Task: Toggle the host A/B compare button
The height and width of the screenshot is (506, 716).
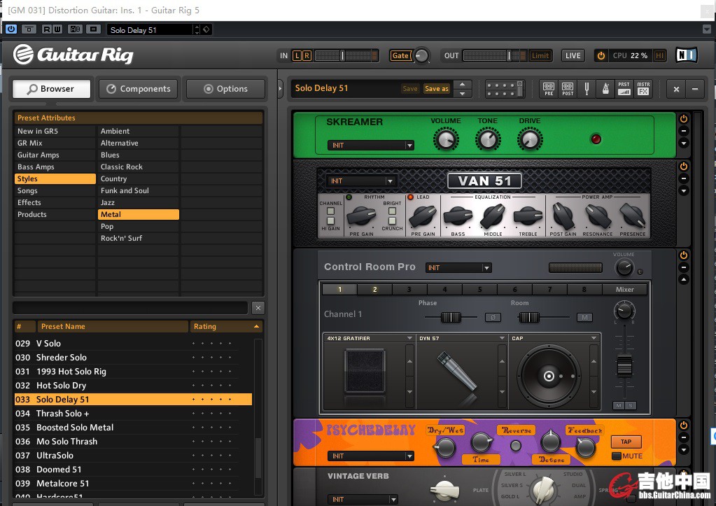Action: coord(76,29)
